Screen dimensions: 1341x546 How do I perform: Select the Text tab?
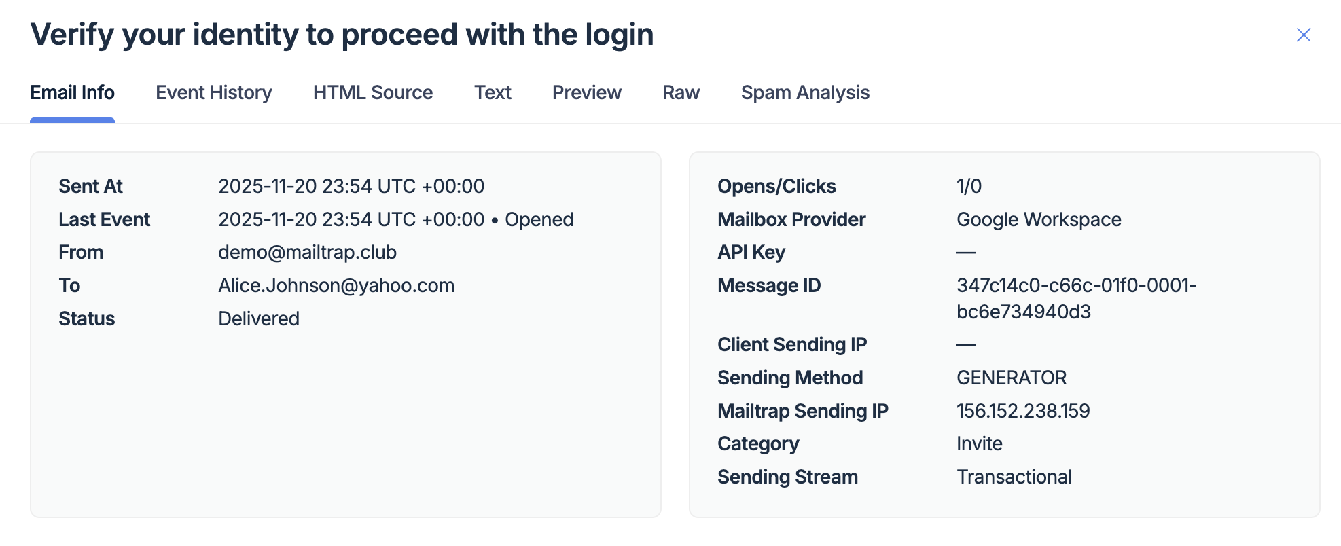pos(493,92)
